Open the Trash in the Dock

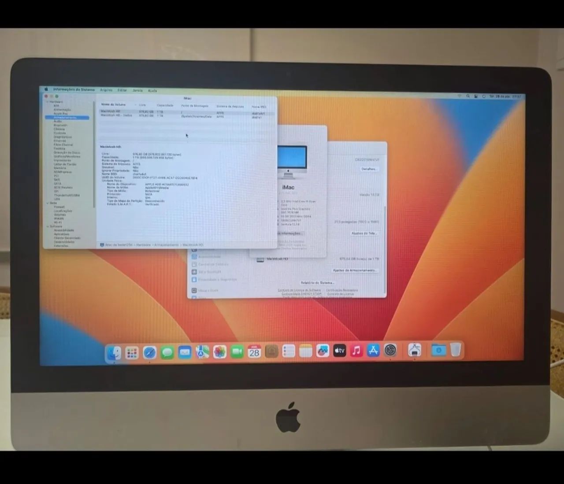(x=455, y=350)
